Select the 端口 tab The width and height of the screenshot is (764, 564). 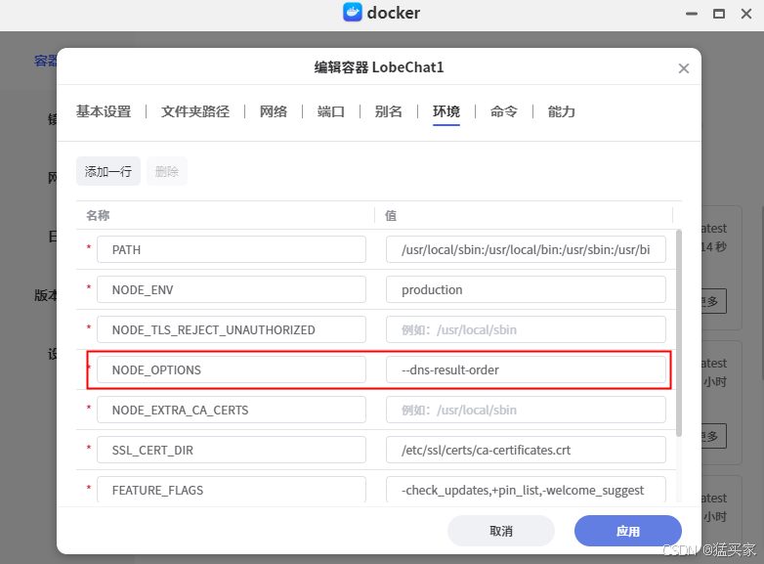pos(330,111)
